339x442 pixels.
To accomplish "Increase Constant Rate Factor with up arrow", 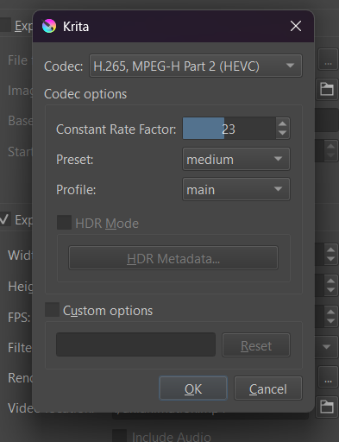I will [283, 123].
